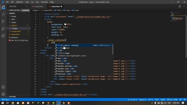Open the Terminal menu

pos(44,2)
